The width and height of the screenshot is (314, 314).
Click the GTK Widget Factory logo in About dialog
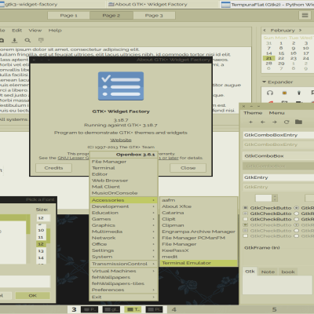point(121,86)
